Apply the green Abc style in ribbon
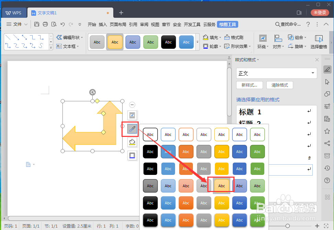Screen dimensions: 334x230 click(x=150, y=42)
